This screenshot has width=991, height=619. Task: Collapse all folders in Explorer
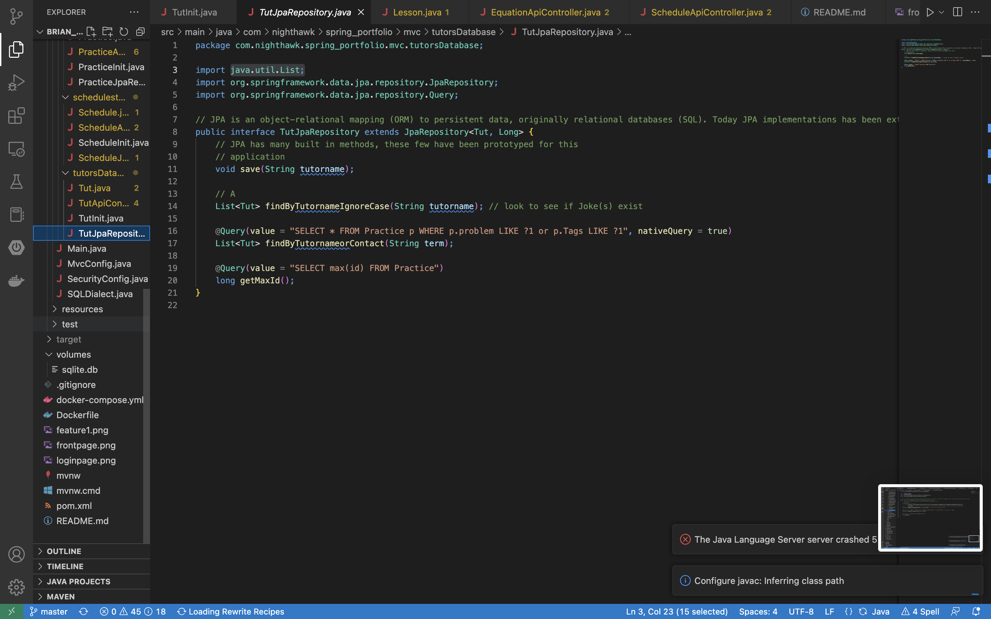point(140,32)
